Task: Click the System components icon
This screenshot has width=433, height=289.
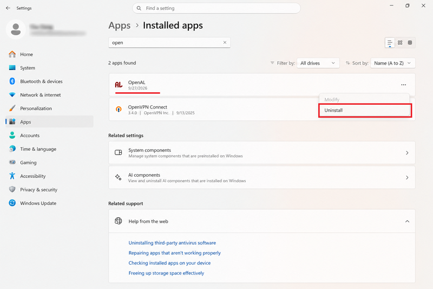Action: coord(118,152)
